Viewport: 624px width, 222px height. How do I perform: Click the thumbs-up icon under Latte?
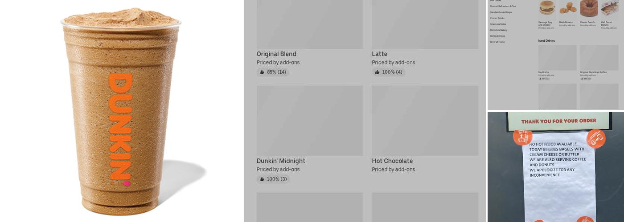coord(378,72)
